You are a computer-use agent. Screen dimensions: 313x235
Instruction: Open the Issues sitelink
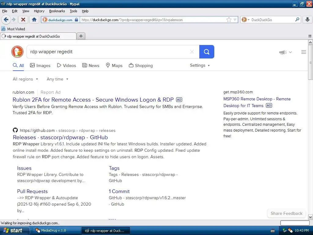coord(24,168)
